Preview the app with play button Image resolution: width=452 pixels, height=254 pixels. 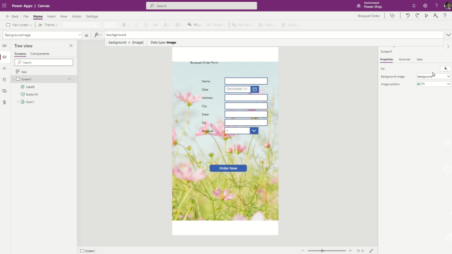[426, 16]
